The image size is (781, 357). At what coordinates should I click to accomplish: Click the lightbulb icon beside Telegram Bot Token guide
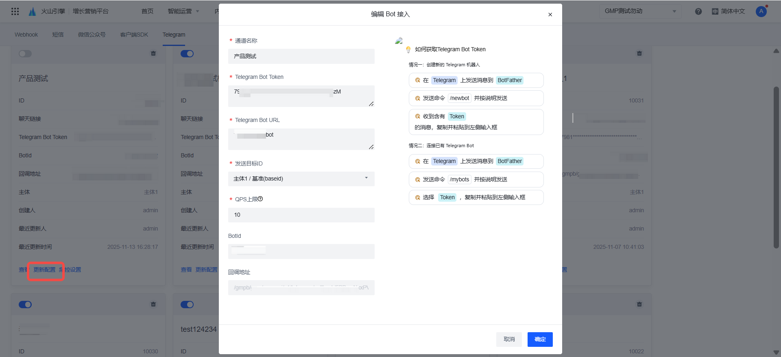pos(408,50)
